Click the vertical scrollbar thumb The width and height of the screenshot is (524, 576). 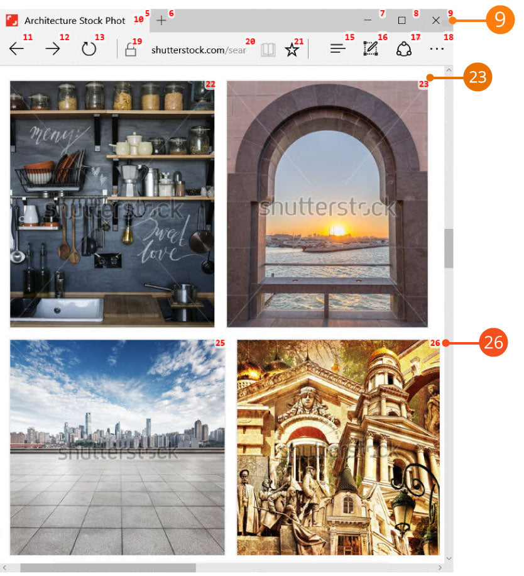[449, 248]
